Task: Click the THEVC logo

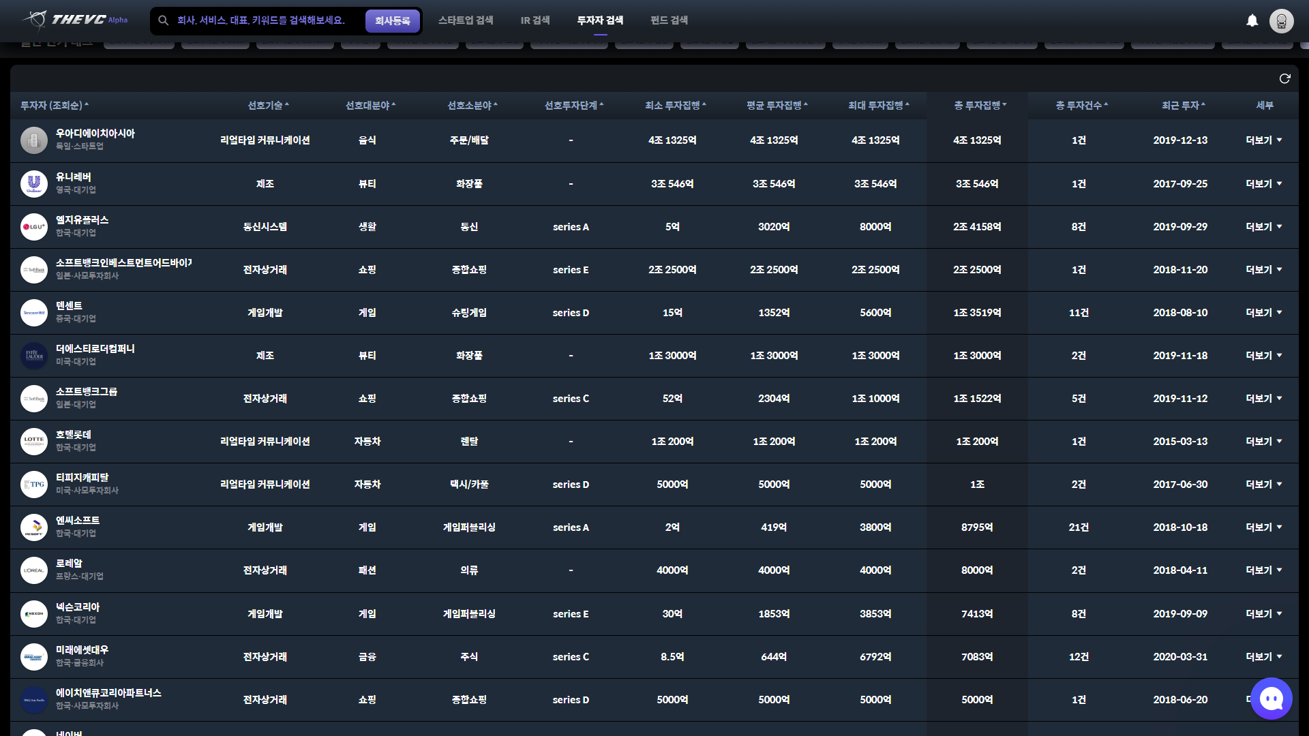Action: tap(75, 20)
